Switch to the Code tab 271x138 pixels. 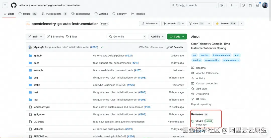9,14
